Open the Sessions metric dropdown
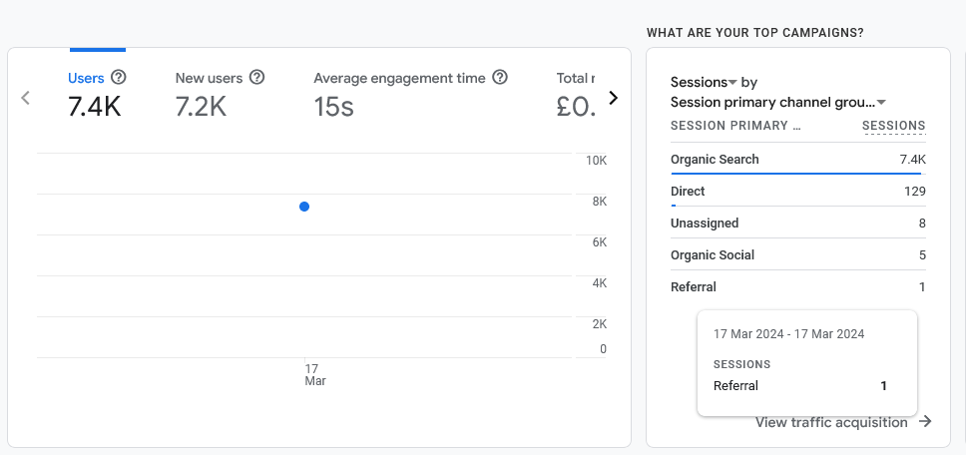The width and height of the screenshot is (966, 455). [704, 82]
